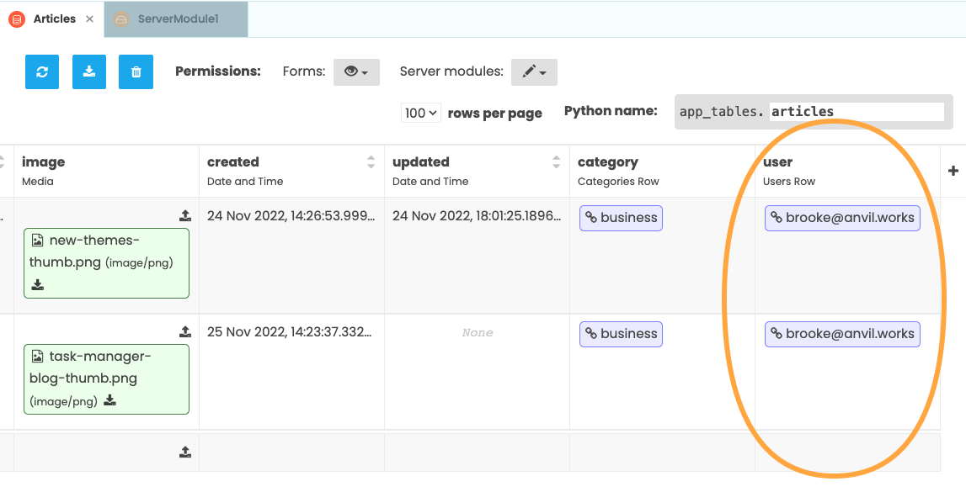Open the Forms permissions dropdown
966x492 pixels.
click(356, 71)
